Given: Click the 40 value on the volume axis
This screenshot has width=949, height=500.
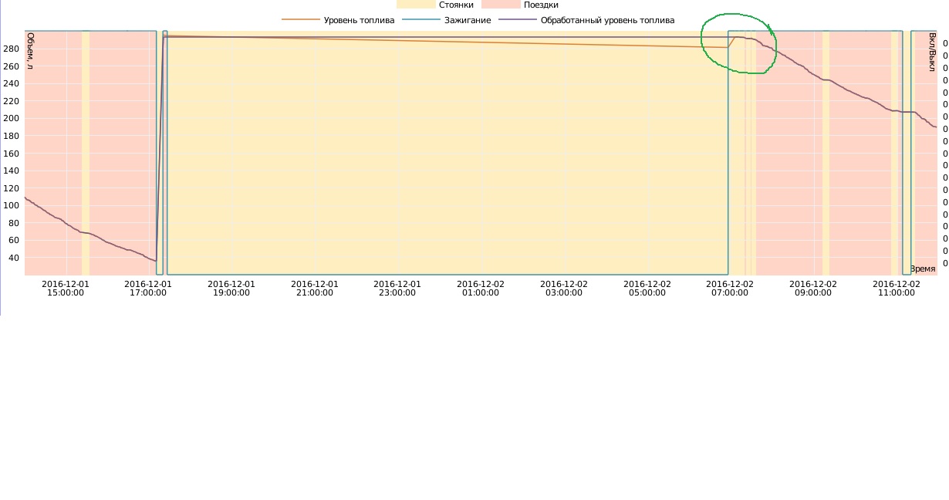Looking at the screenshot, I should pos(13,258).
